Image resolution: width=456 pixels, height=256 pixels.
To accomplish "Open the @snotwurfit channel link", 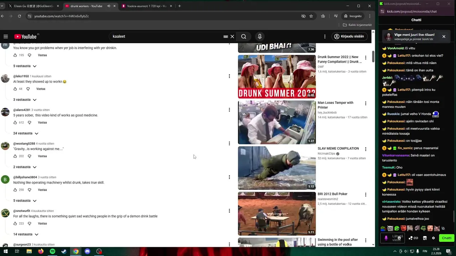I will pyautogui.click(x=21, y=211).
